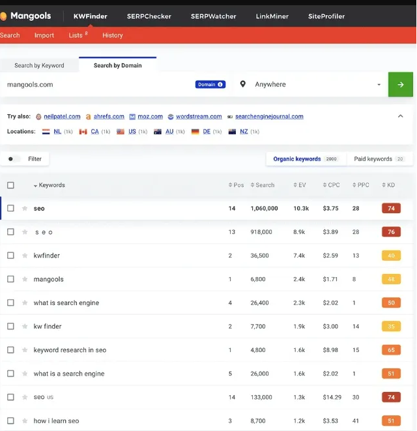The width and height of the screenshot is (417, 431).
Task: Star the 'seo' keyword row
Action: (25, 209)
